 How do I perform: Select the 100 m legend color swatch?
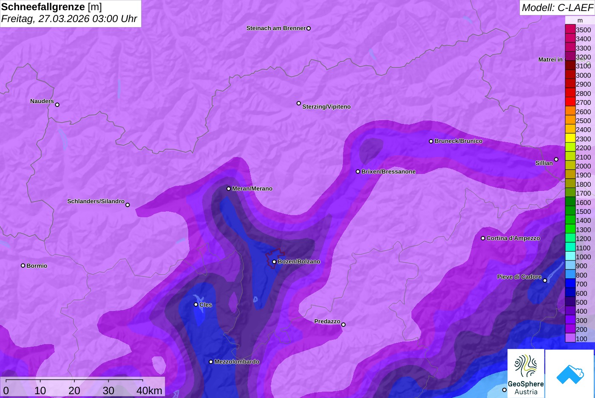[x=570, y=338]
